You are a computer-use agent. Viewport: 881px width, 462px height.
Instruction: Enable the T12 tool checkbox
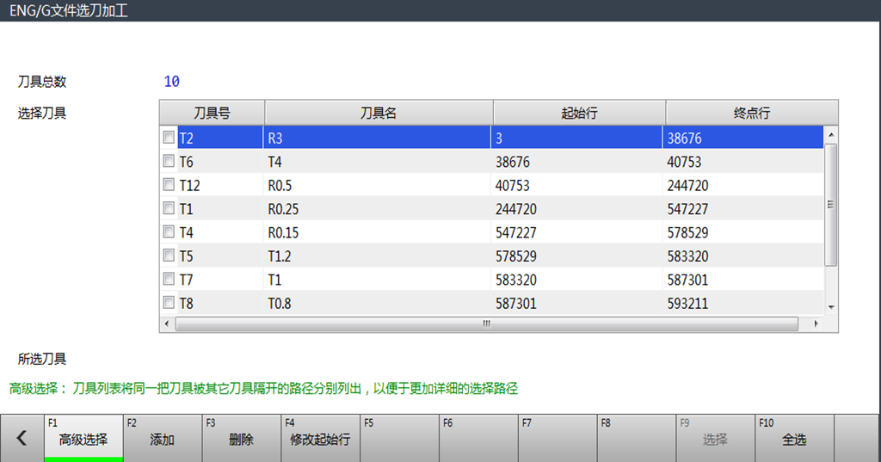click(x=169, y=185)
